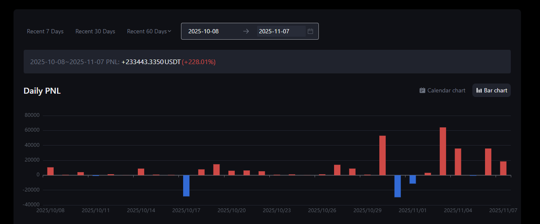540x224 pixels.
Task: Switch to Bar chart view
Action: 491,90
